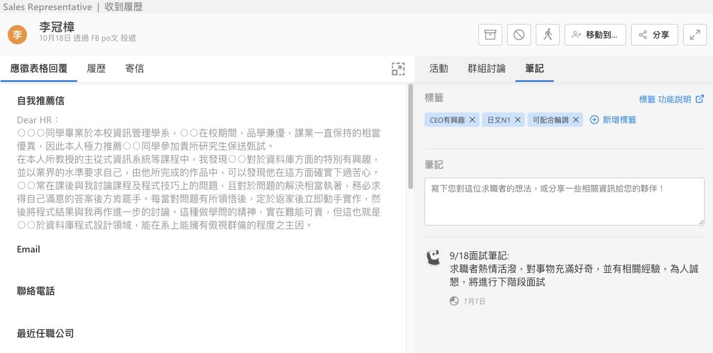Click the Email field label
Screen dimensions: 713x353
[x=28, y=249]
